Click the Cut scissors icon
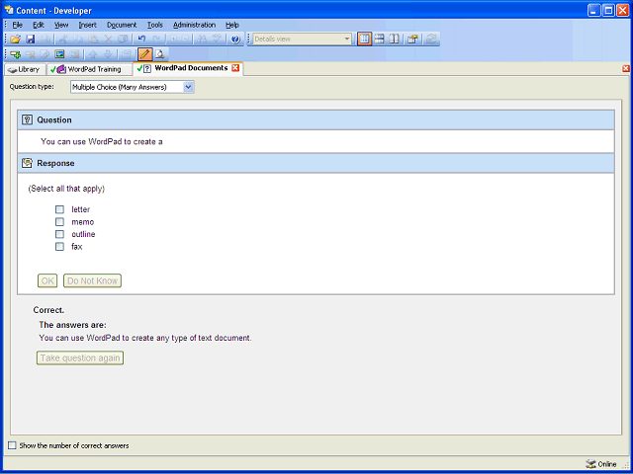Viewport: 633px width, 474px height. pos(63,39)
